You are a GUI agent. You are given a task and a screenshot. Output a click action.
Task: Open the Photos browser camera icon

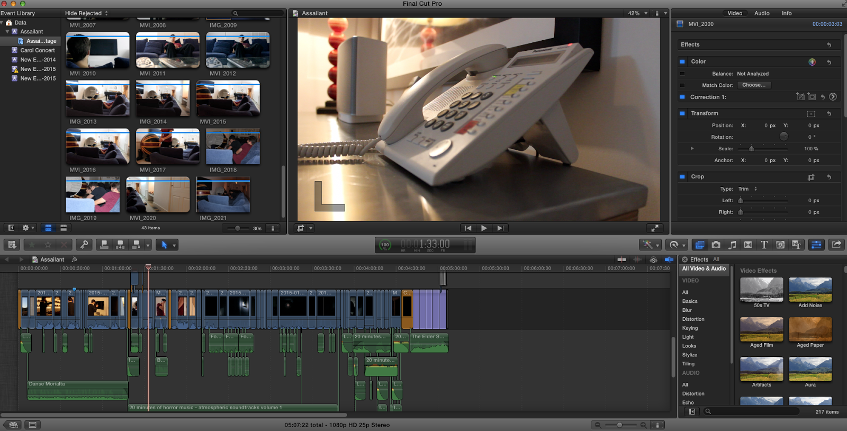(716, 245)
